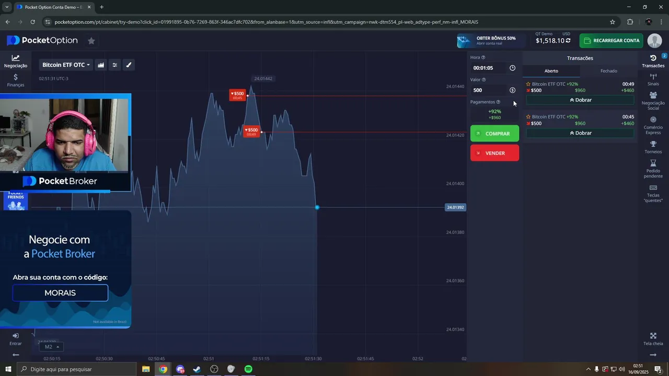
Task: Collapse right sidebar with arrow icon
Action: tap(653, 355)
